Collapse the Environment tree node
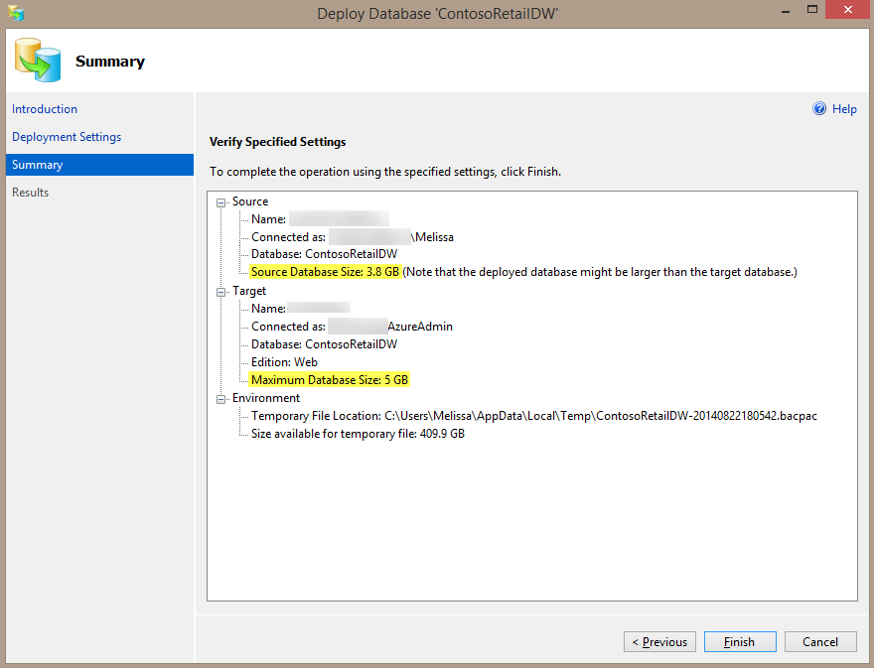Image resolution: width=874 pixels, height=668 pixels. [x=221, y=399]
